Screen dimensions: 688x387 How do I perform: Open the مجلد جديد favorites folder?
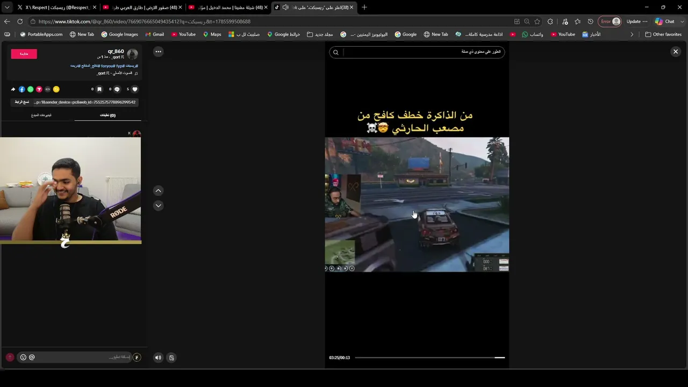tap(320, 34)
